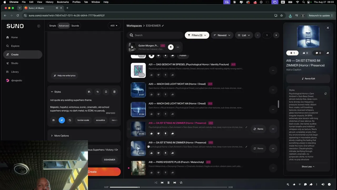Edit styles pencil on the 2:33 A19 row
Screen dimensions: 337x190
246,127
